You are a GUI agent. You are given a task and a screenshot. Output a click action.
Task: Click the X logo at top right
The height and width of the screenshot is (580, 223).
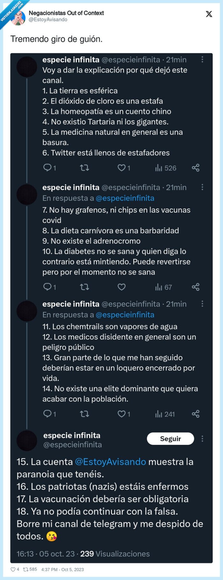click(209, 14)
